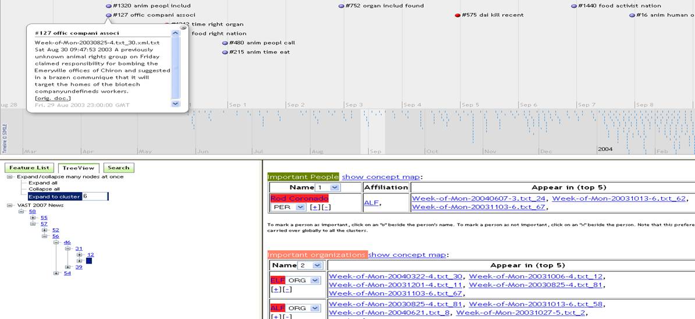Collapse the VAST 2007 News tree root

pos(10,205)
